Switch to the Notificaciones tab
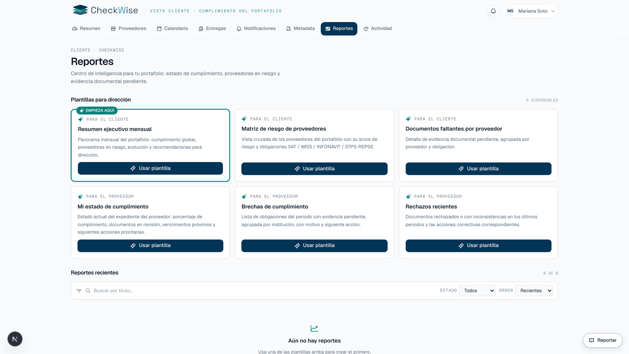The image size is (629, 354). (256, 29)
